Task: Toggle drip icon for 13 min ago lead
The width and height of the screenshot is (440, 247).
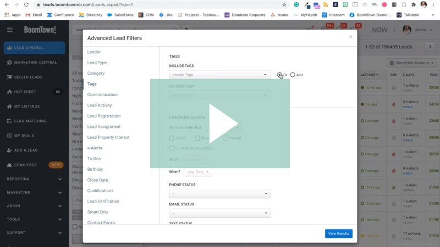Action: tap(394, 88)
